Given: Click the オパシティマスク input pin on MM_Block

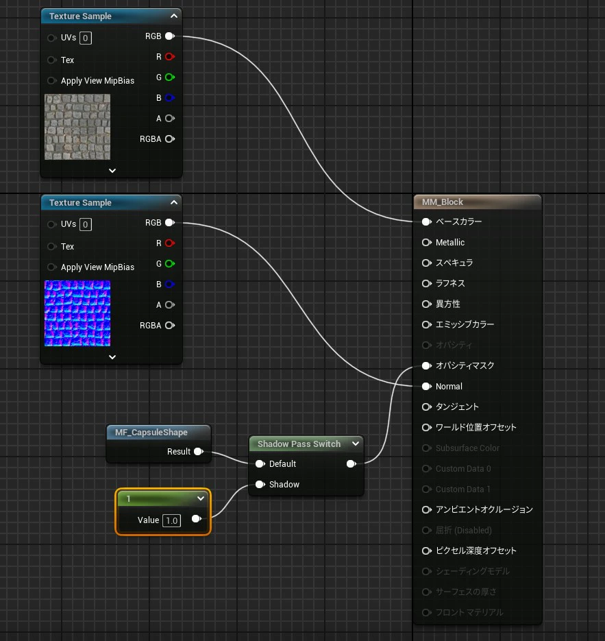Looking at the screenshot, I should tap(426, 365).
